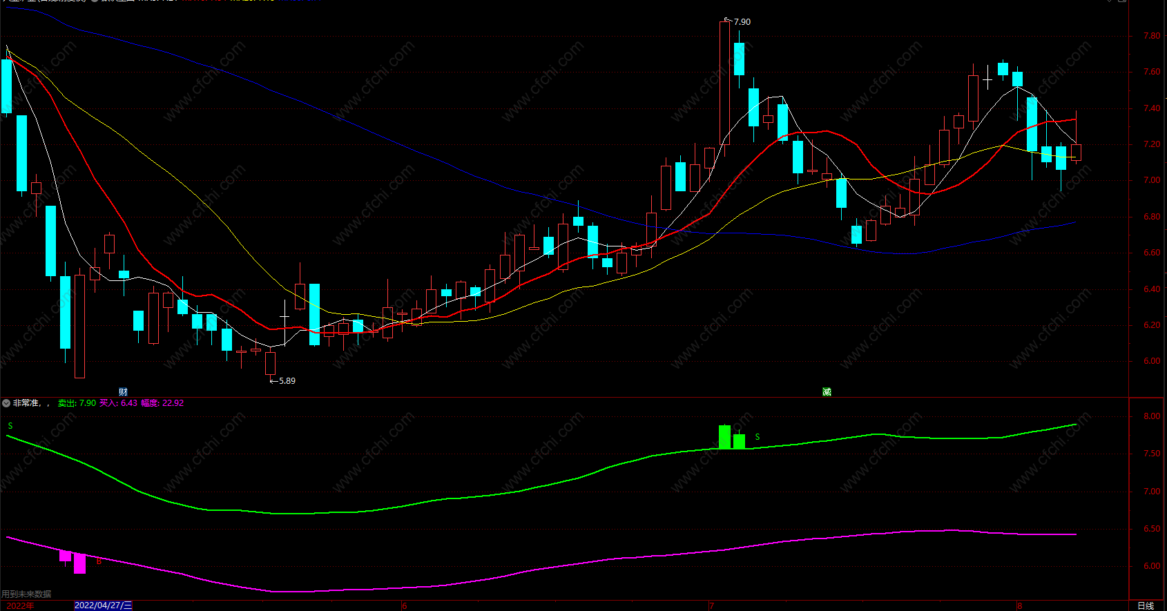Open the 日线 period selector
This screenshot has width=1167, height=611.
[x=1146, y=605]
